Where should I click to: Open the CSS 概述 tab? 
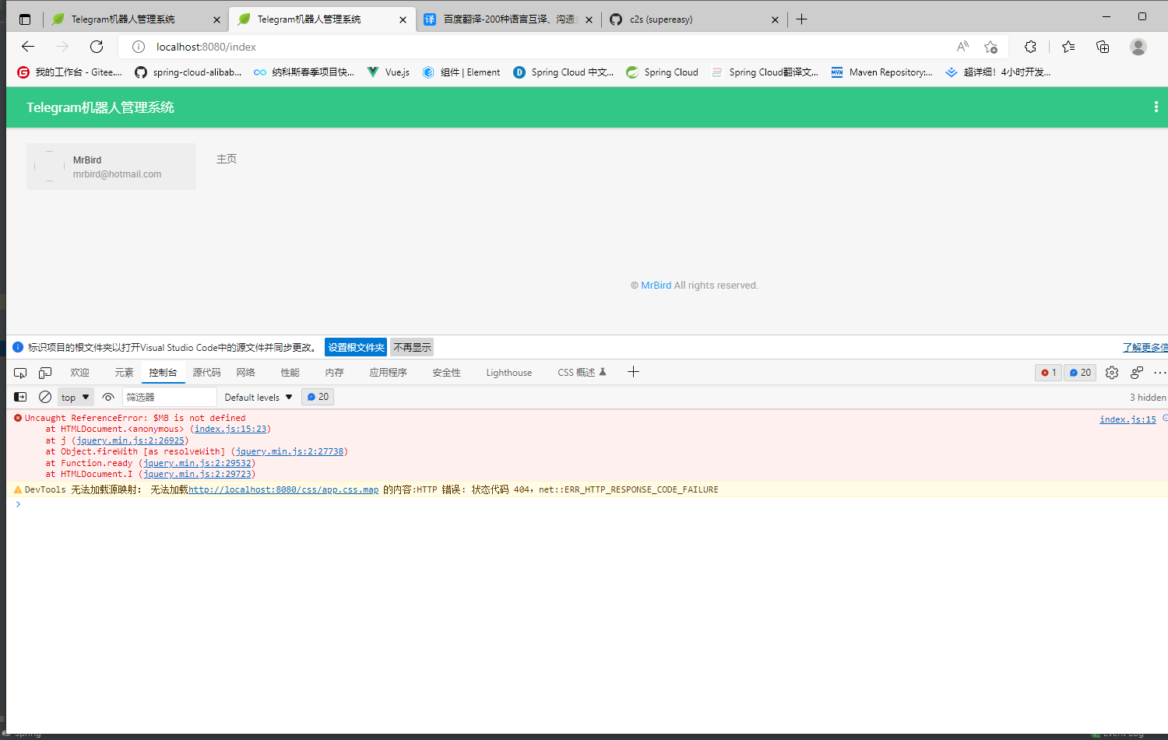pyautogui.click(x=582, y=373)
